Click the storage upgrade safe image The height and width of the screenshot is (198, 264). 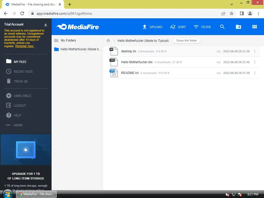[x=26, y=150]
